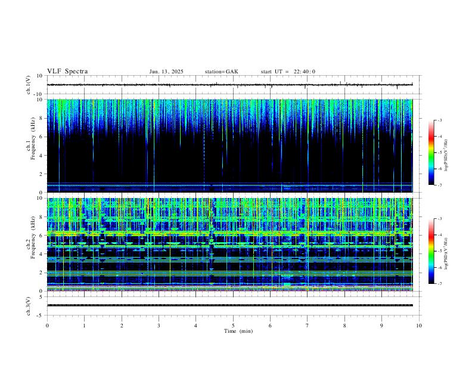
Task: Click the ch.2 spectrogram panel
Action: pos(229,245)
